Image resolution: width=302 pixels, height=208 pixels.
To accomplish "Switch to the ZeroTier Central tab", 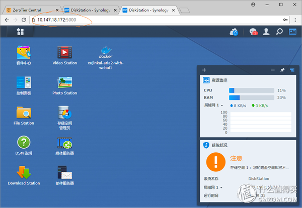I will (x=27, y=10).
